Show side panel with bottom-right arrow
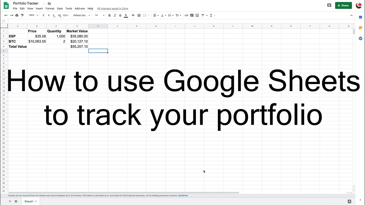This screenshot has height=205, width=365. (360, 200)
